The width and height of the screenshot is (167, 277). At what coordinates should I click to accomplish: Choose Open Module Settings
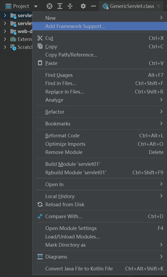(x=71, y=228)
